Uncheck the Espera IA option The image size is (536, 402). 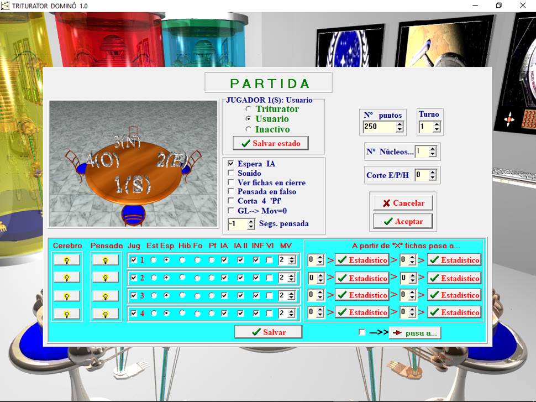coord(231,164)
